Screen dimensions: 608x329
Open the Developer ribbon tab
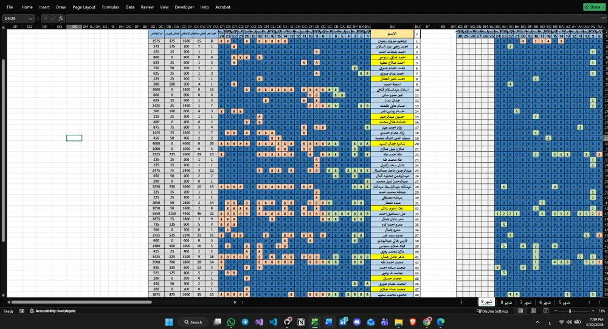(x=184, y=7)
